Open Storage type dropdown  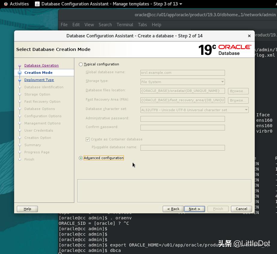[x=183, y=82]
